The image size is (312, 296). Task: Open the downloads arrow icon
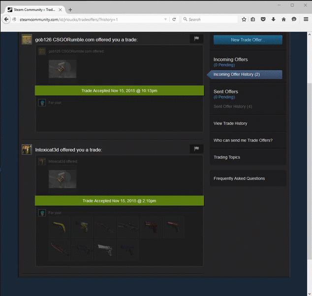click(274, 19)
